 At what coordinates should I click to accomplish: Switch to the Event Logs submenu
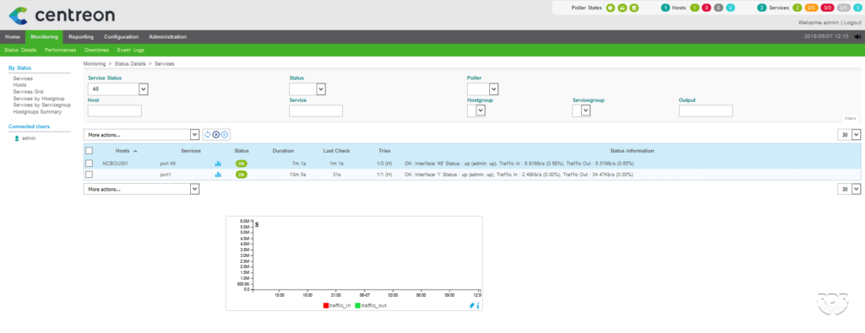[x=131, y=50]
